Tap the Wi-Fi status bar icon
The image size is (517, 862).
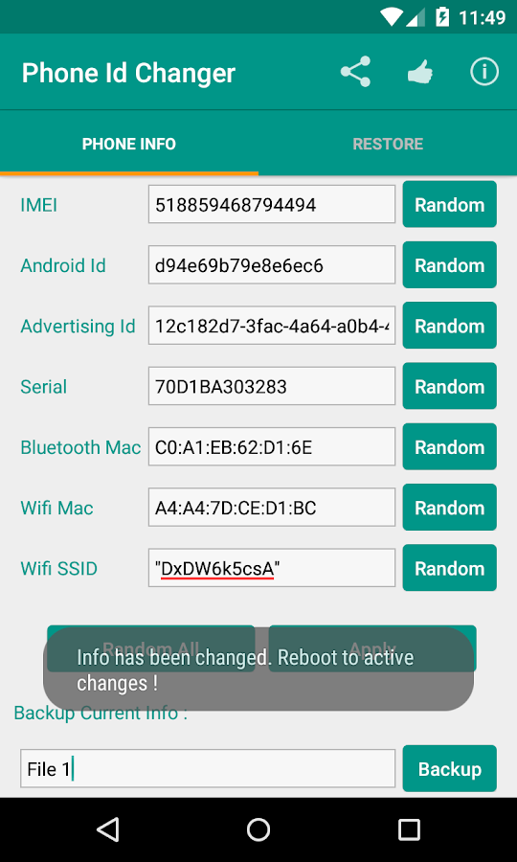click(x=392, y=17)
